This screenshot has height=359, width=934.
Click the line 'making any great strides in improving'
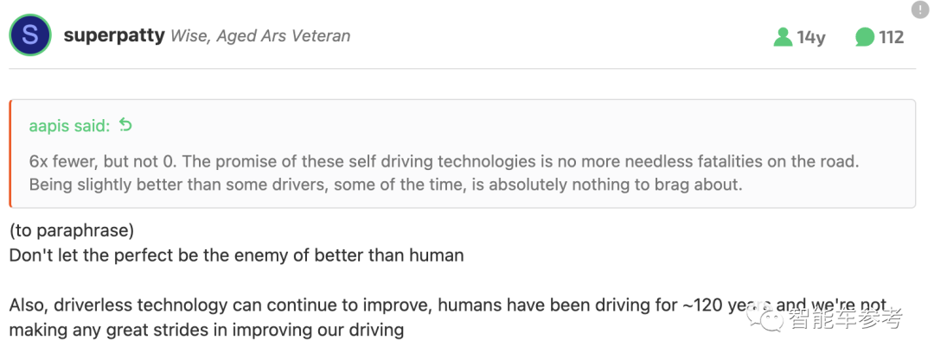coord(206,330)
